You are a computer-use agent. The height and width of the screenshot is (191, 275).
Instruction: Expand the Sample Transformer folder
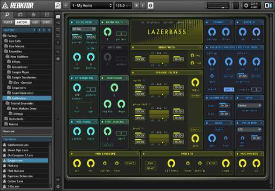(x=9, y=77)
